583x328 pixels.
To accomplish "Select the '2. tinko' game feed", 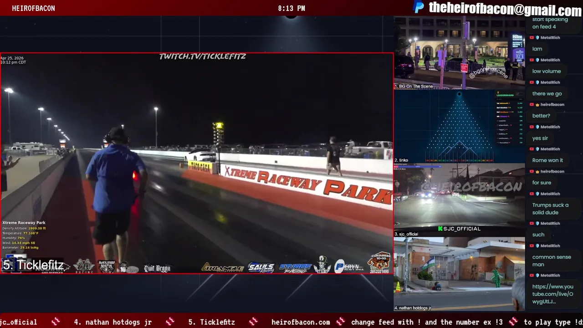I will pyautogui.click(x=459, y=127).
